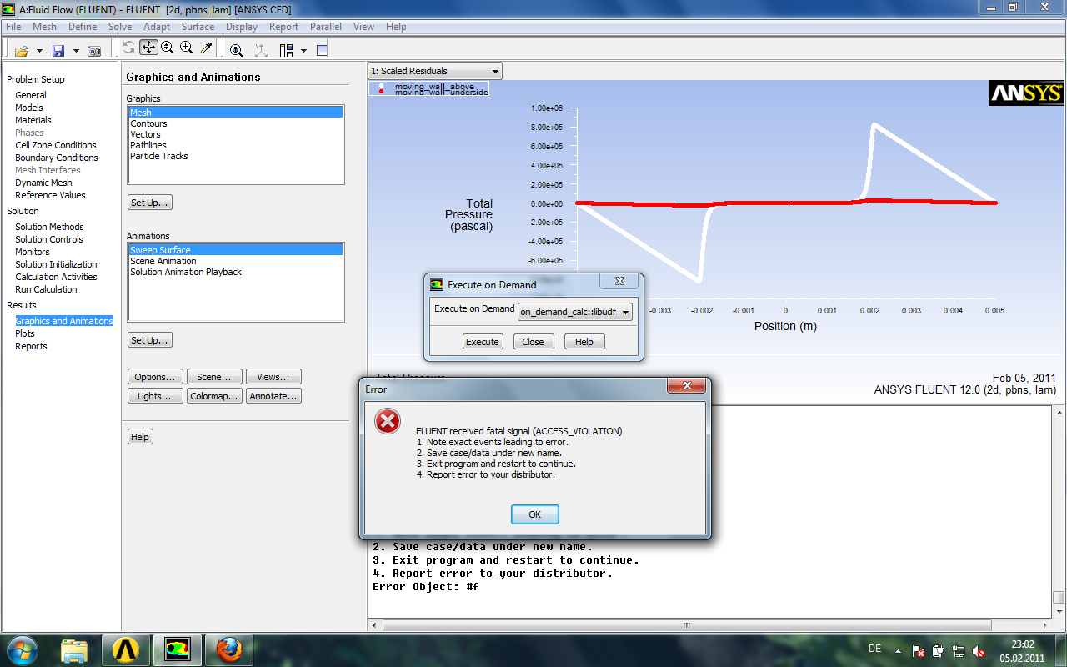Select the probe eyedropper tool

click(206, 48)
